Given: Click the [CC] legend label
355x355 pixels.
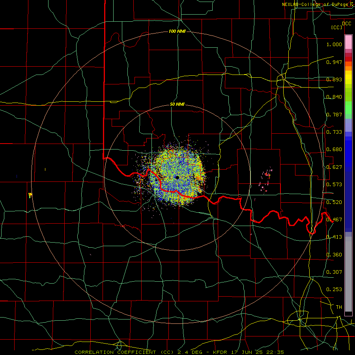Looking at the screenshot, I should 337,27.
